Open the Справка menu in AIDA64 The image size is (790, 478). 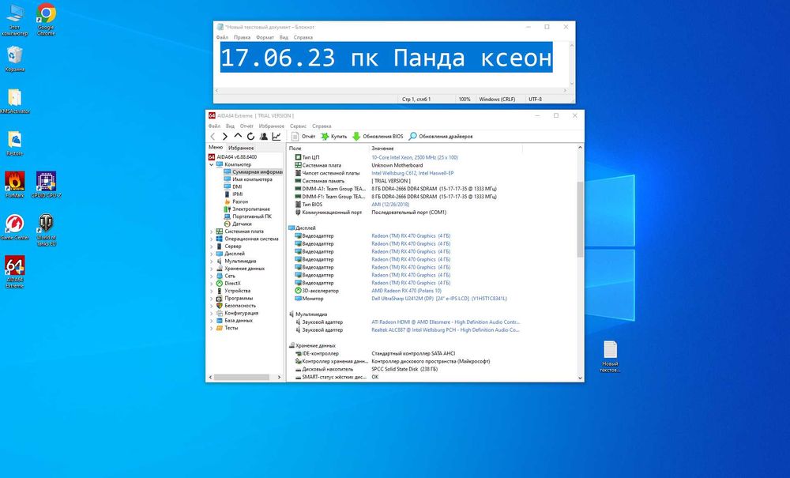[322, 126]
